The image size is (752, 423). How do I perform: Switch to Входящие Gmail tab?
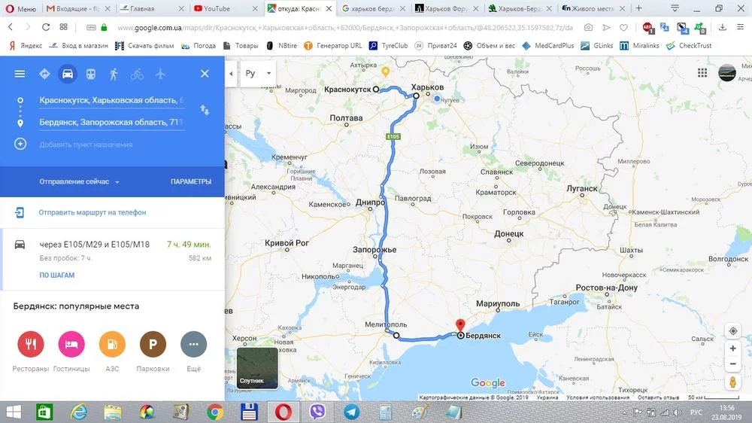coord(78,8)
